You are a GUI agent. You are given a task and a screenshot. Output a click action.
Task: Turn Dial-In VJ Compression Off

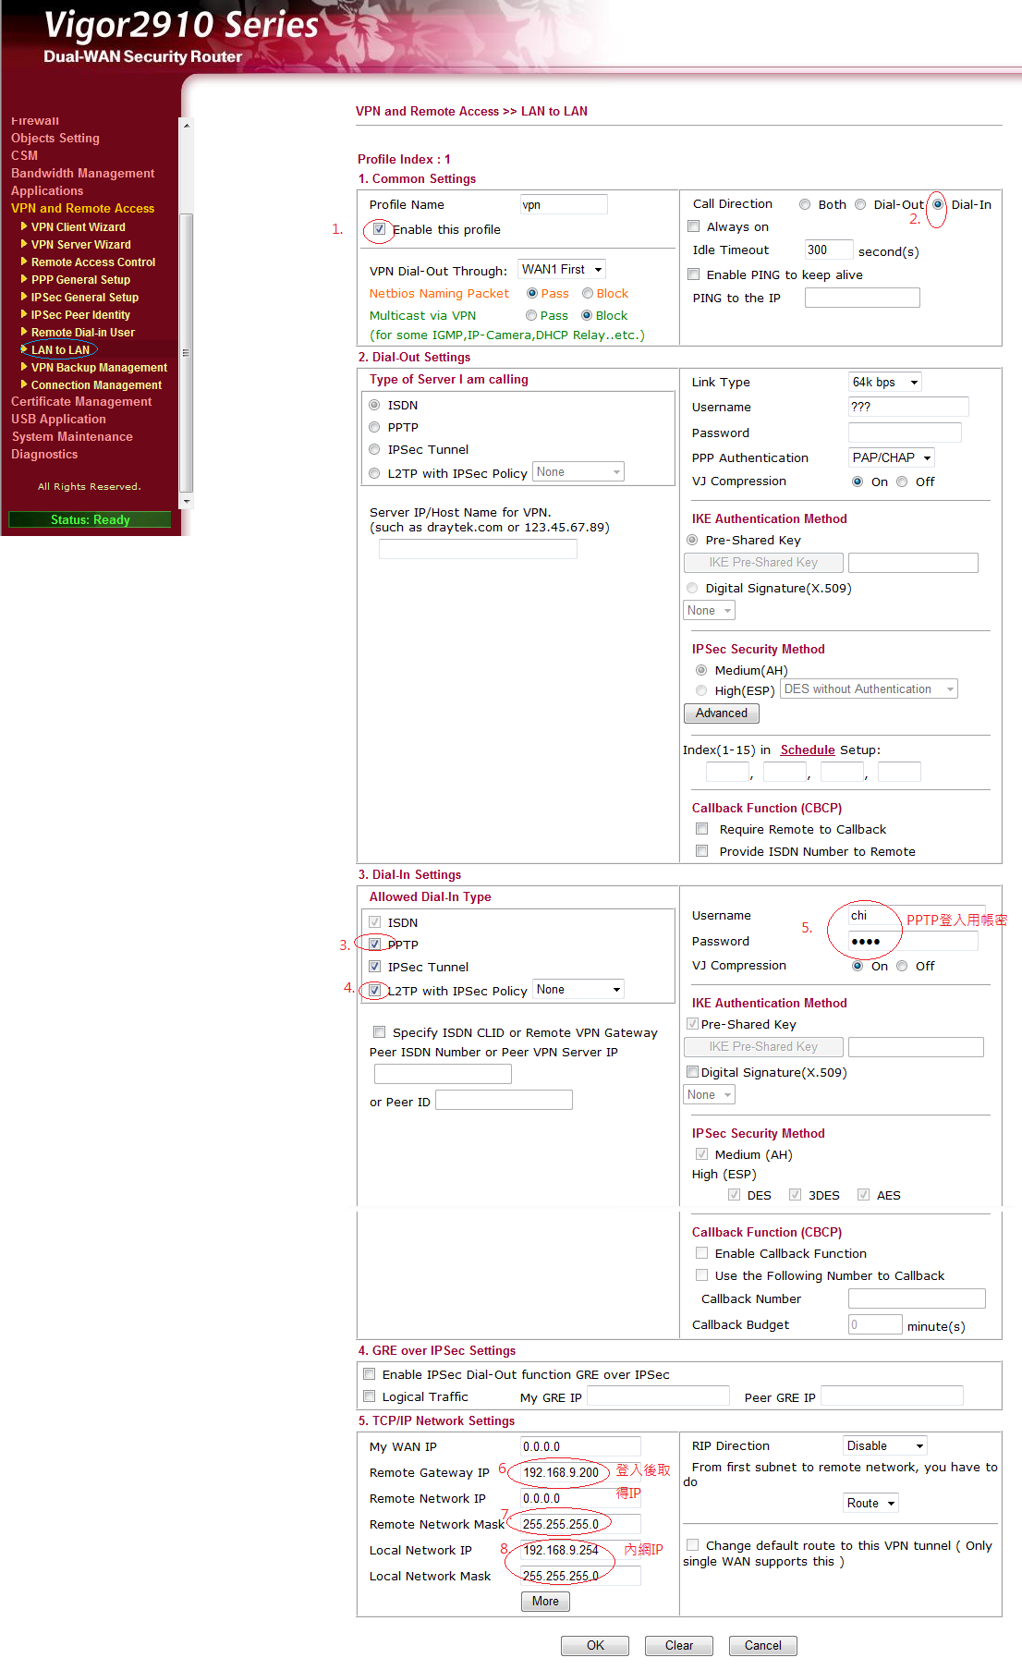click(x=902, y=966)
